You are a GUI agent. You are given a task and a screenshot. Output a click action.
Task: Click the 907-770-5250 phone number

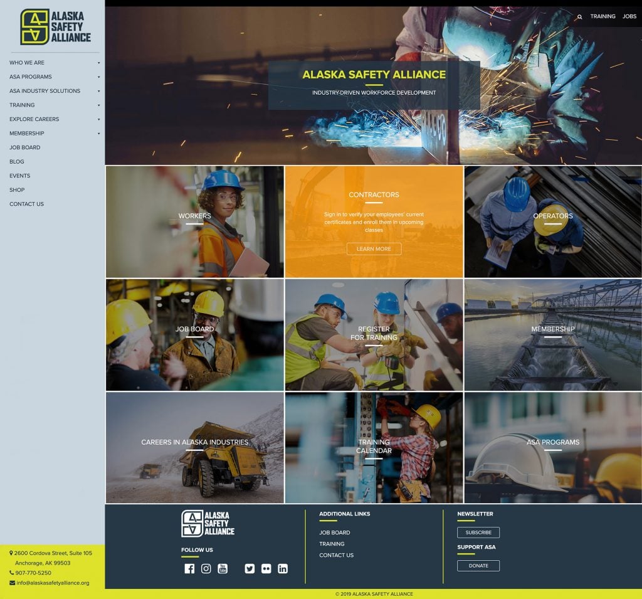(x=33, y=573)
